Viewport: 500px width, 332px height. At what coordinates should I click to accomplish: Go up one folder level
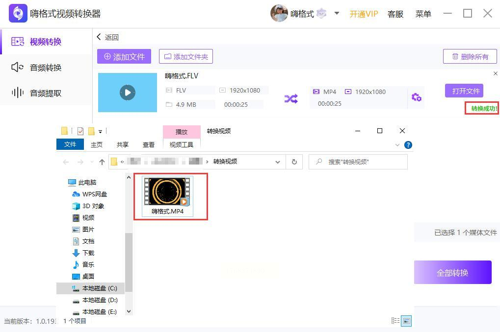[102, 162]
